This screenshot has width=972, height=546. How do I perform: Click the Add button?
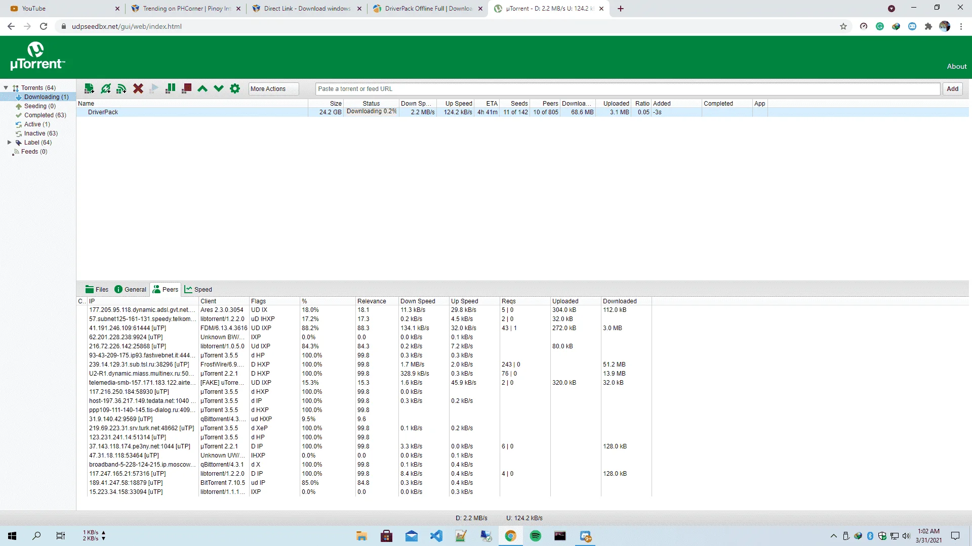[x=952, y=88]
